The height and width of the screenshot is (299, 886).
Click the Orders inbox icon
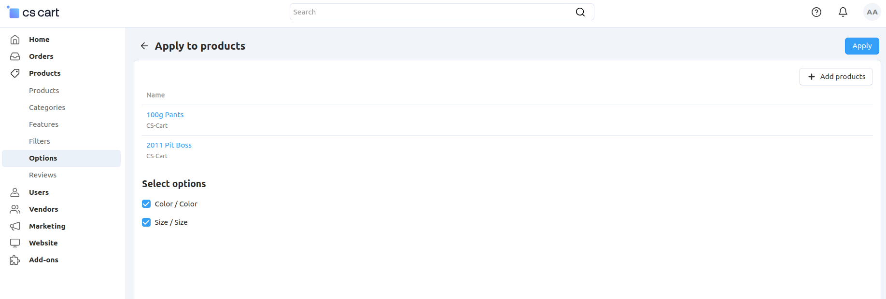pyautogui.click(x=15, y=56)
